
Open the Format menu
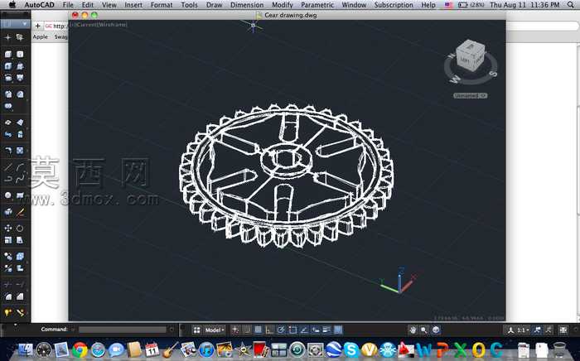pyautogui.click(x=162, y=5)
